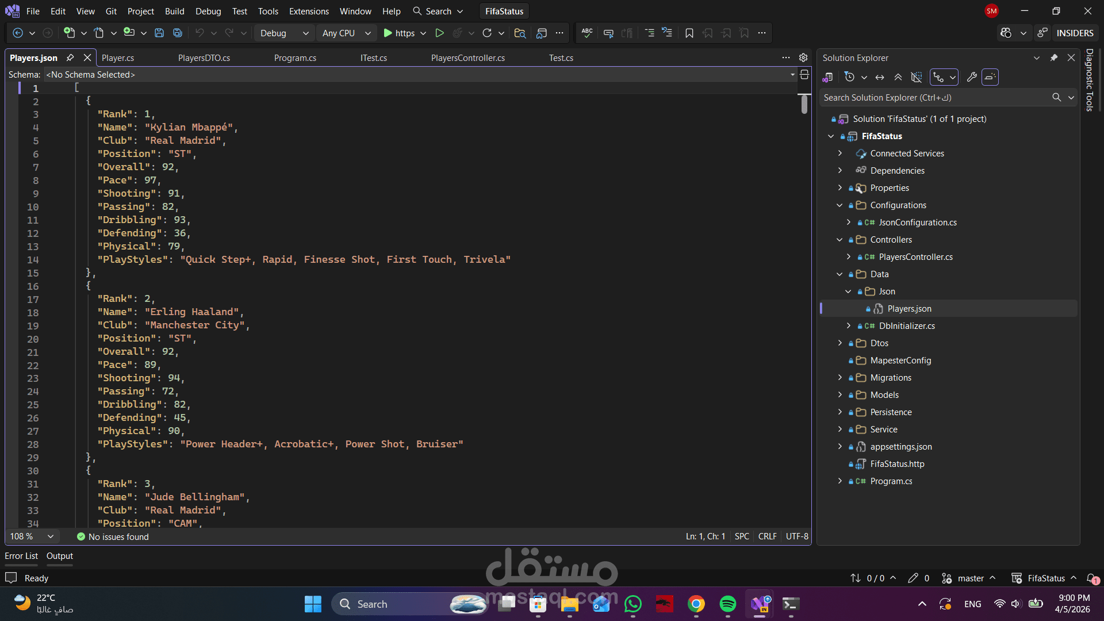Toggle pin on Players.json tab

click(70, 57)
